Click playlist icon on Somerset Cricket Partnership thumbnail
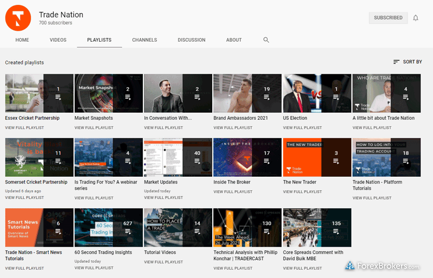Viewport: 433px width, 278px height. (x=58, y=161)
